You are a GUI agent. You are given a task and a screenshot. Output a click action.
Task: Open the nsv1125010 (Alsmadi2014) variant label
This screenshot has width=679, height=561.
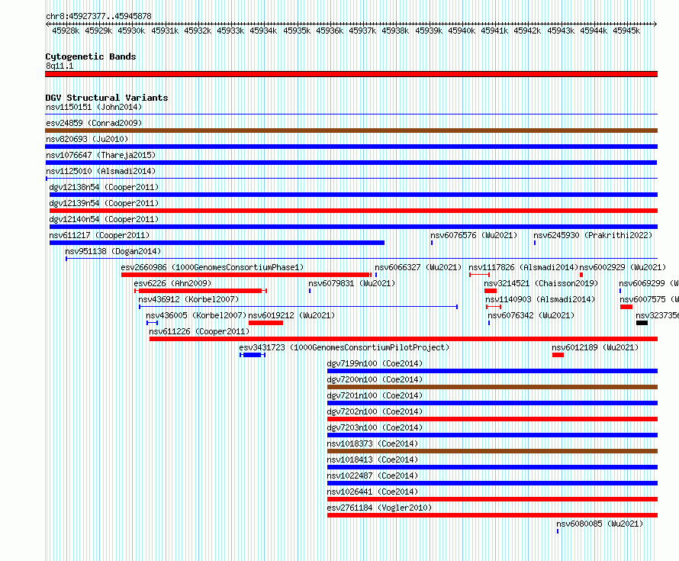(x=101, y=171)
